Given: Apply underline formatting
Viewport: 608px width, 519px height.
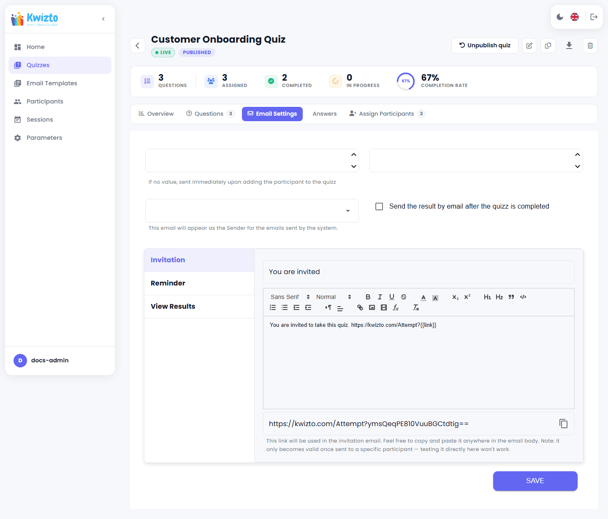Looking at the screenshot, I should point(391,297).
